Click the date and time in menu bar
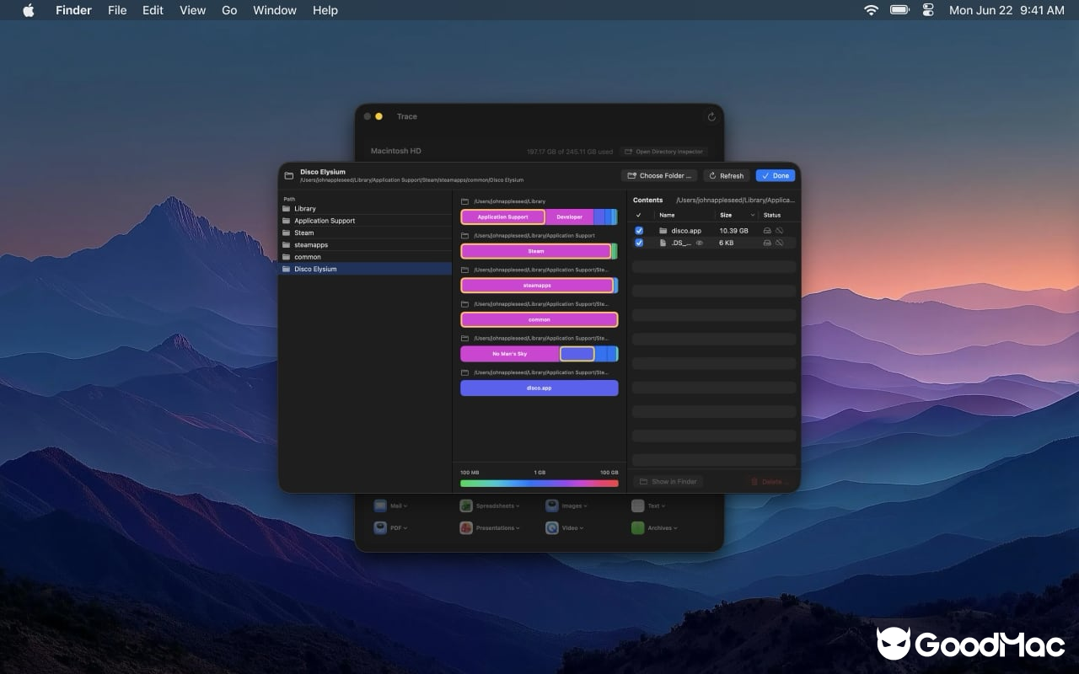Image resolution: width=1079 pixels, height=674 pixels. [1007, 10]
